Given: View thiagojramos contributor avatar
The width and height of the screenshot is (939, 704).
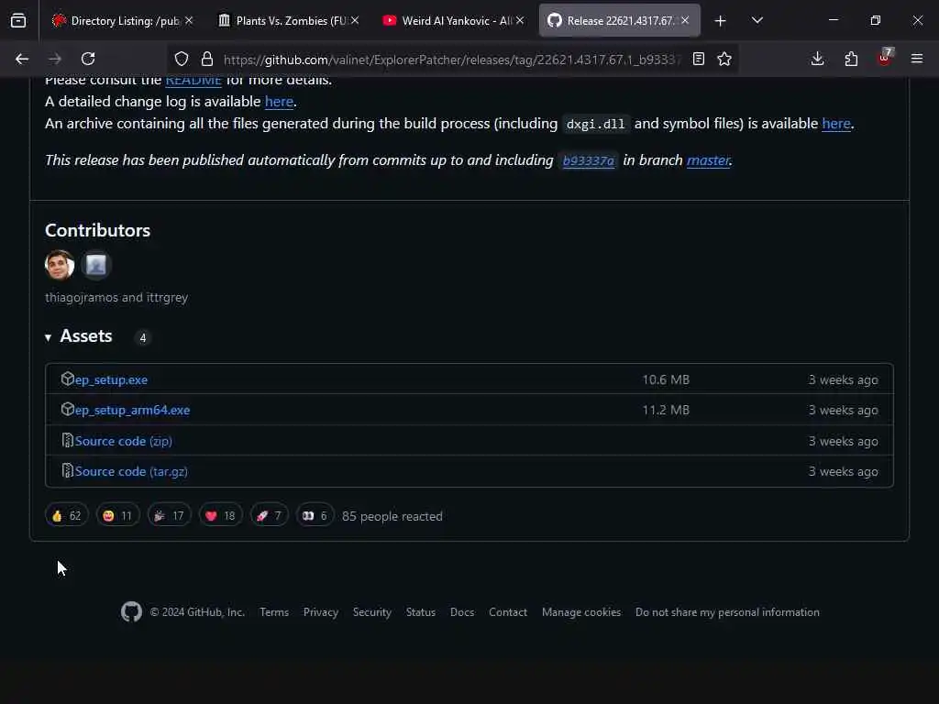Looking at the screenshot, I should (x=60, y=265).
